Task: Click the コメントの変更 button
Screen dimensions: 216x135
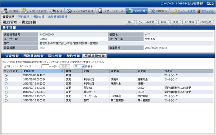Action: [x=146, y=22]
